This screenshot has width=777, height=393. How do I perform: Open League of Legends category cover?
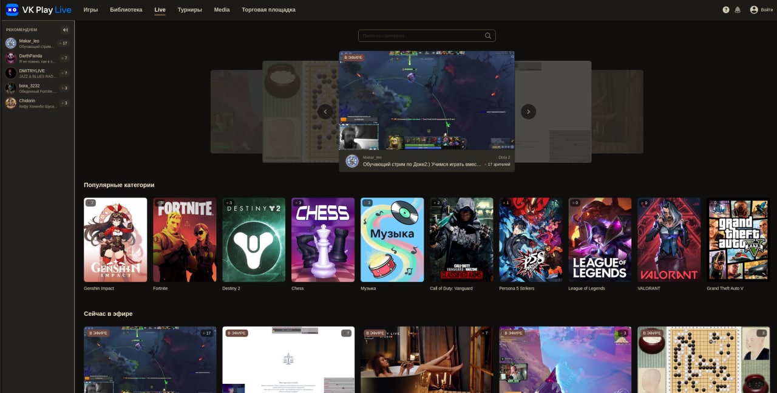[x=600, y=239]
